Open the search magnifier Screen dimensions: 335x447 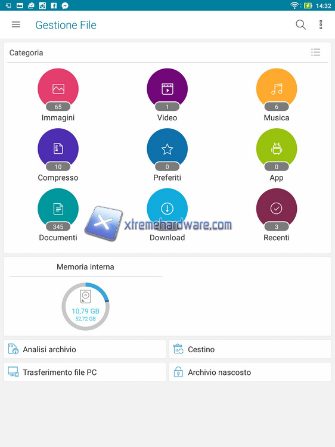coord(300,25)
